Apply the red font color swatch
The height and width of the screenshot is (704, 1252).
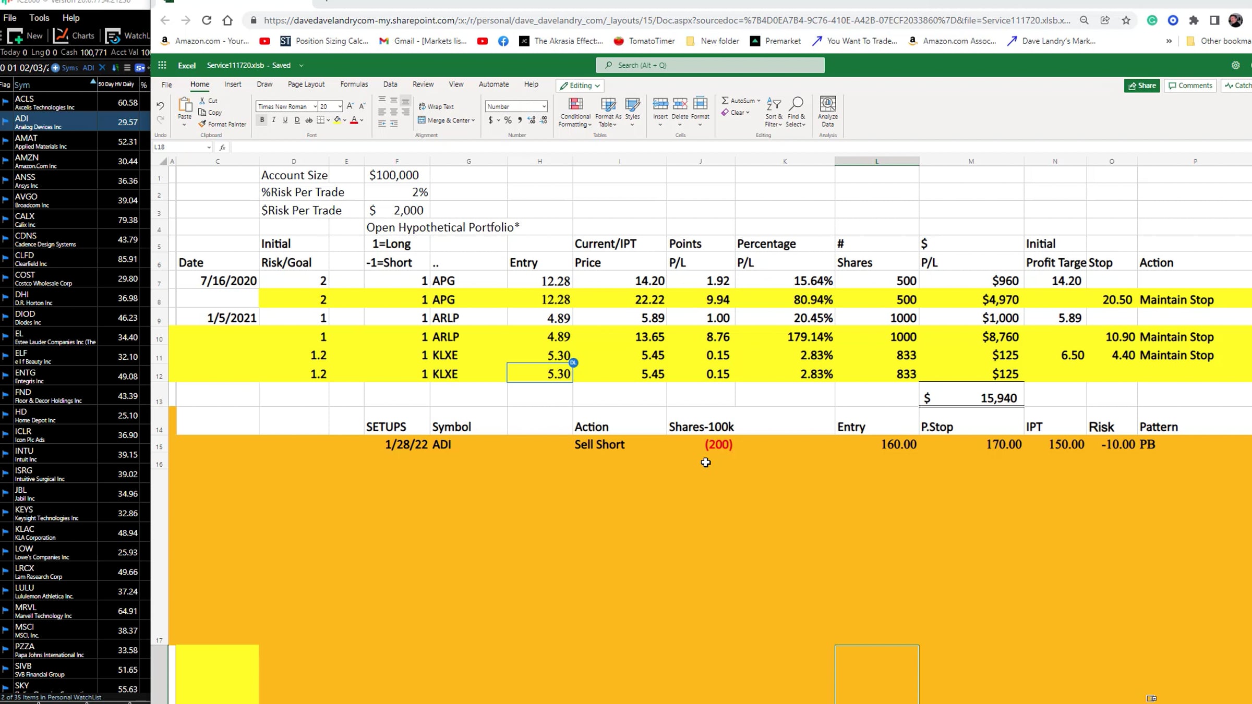(354, 120)
